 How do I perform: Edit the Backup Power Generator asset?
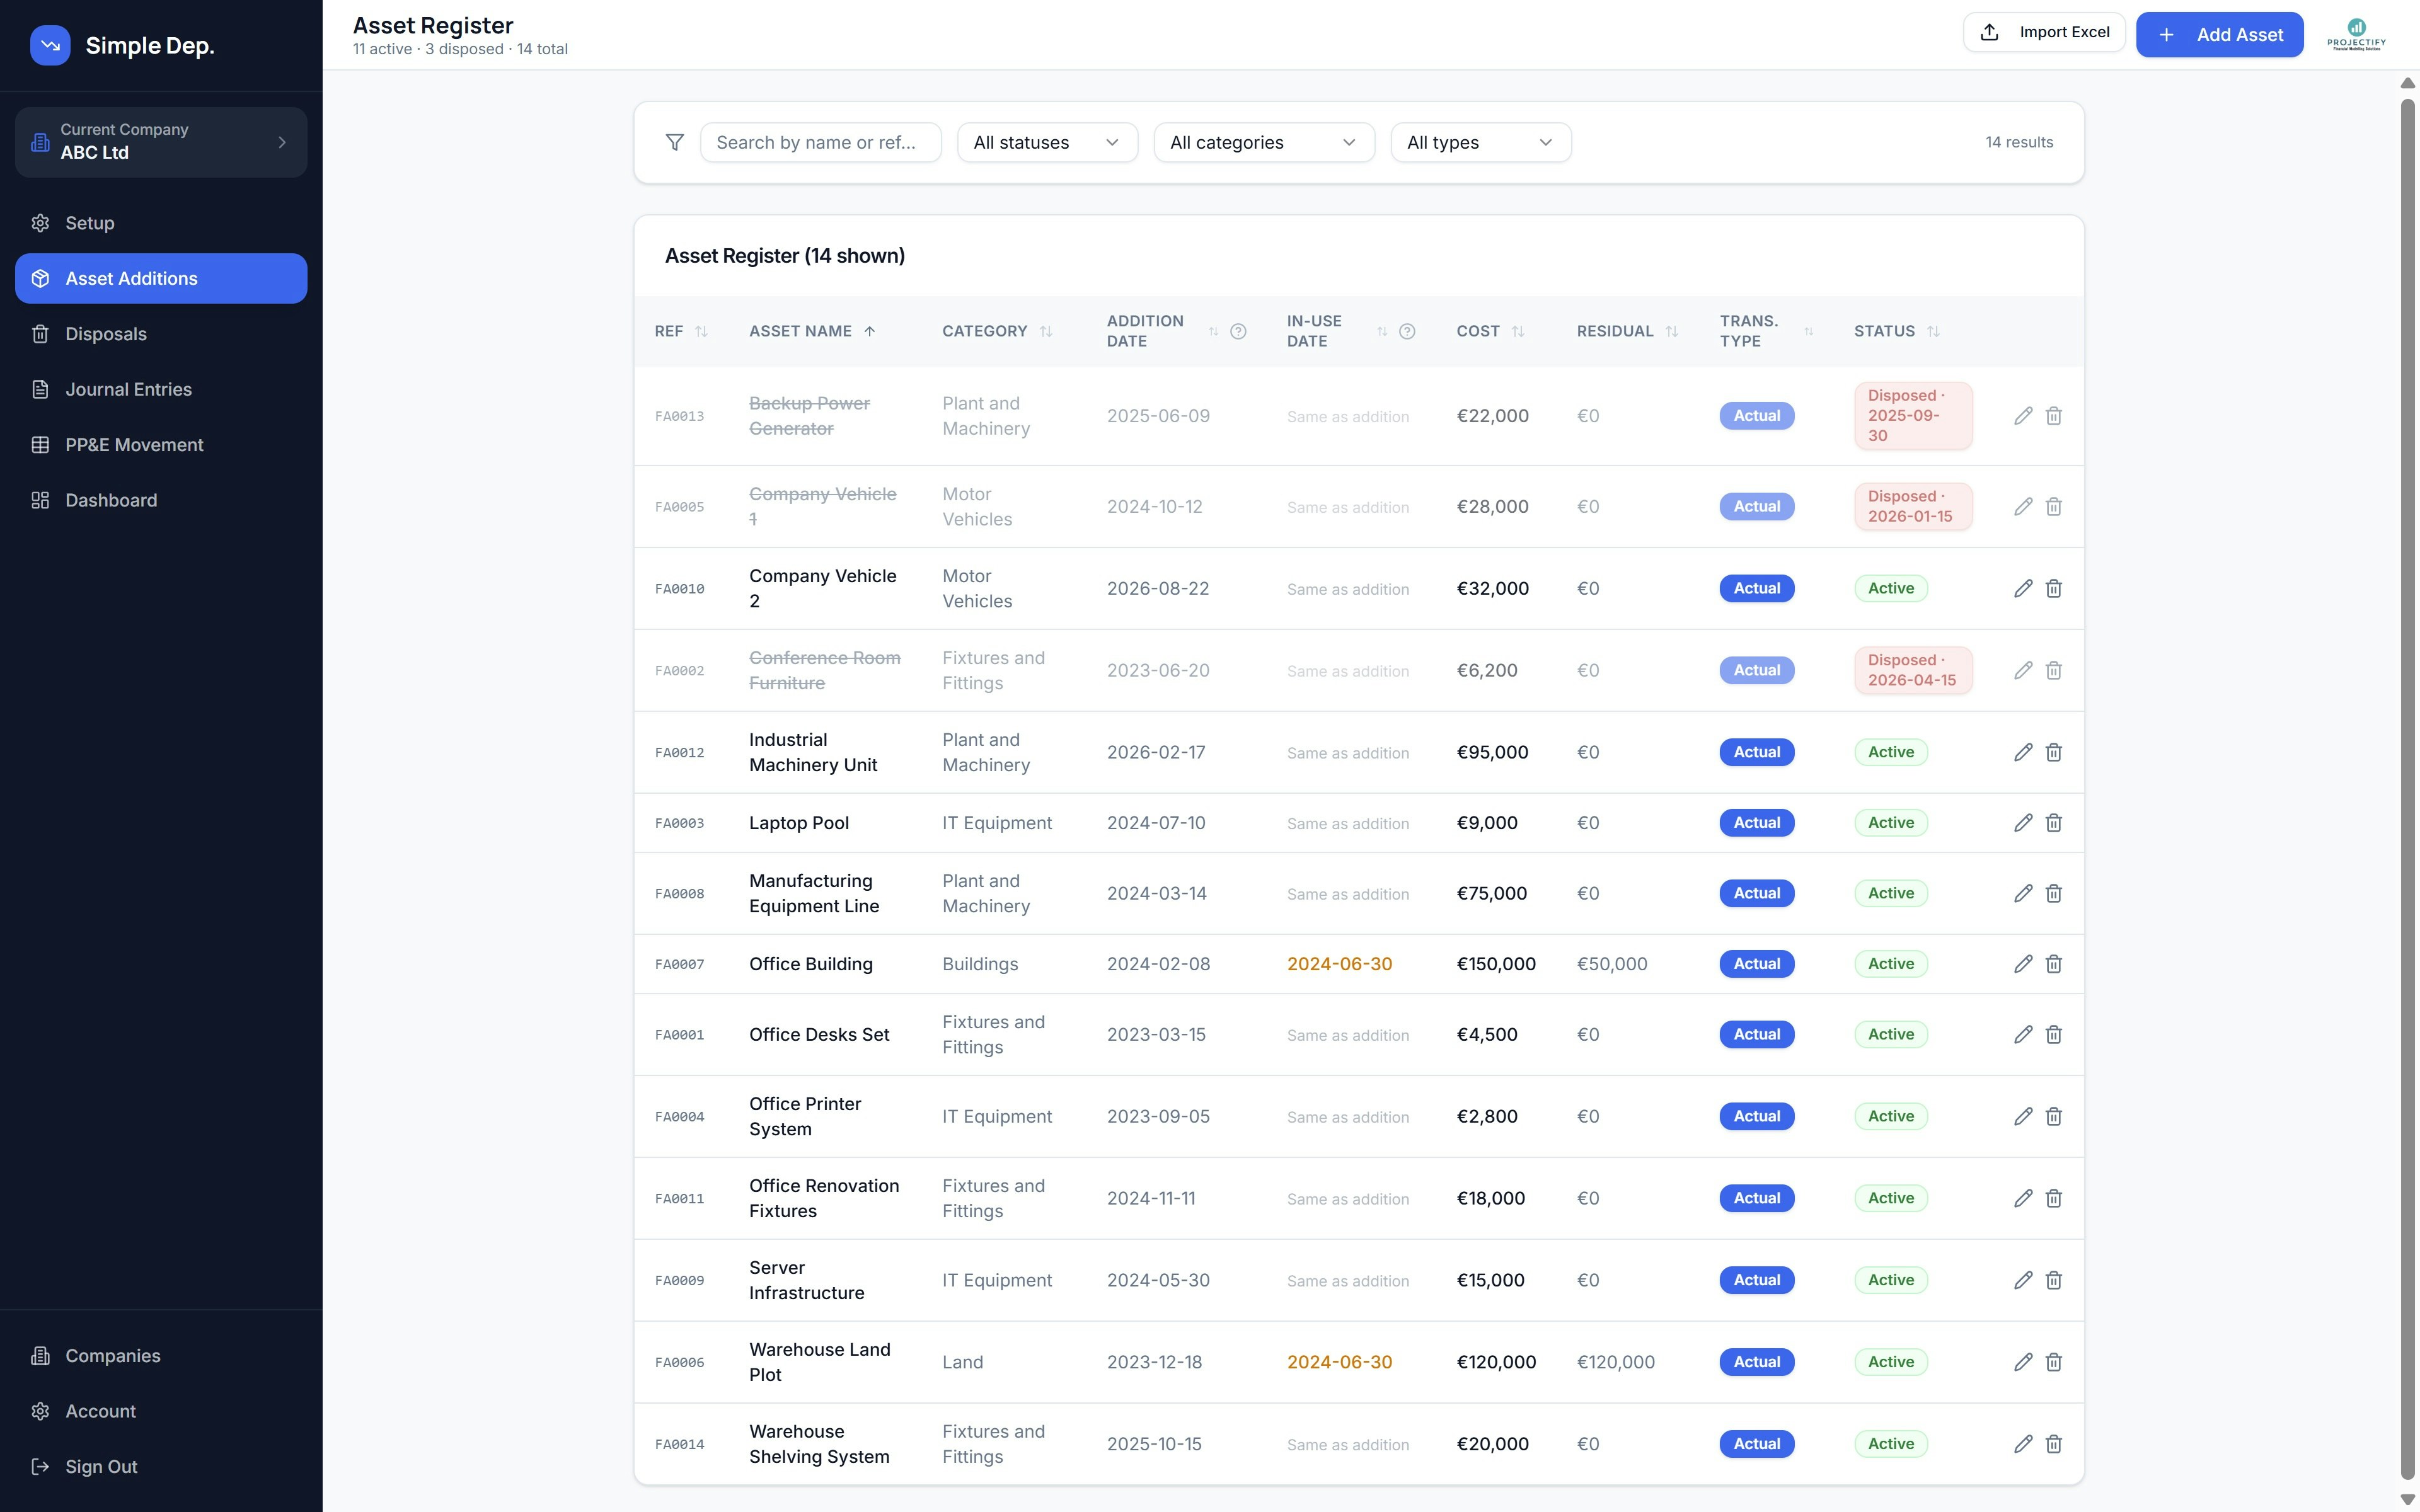click(x=2023, y=416)
